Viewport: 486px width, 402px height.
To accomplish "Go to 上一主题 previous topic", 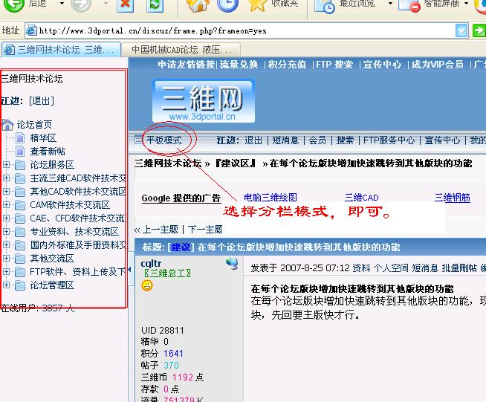I will (x=161, y=230).
